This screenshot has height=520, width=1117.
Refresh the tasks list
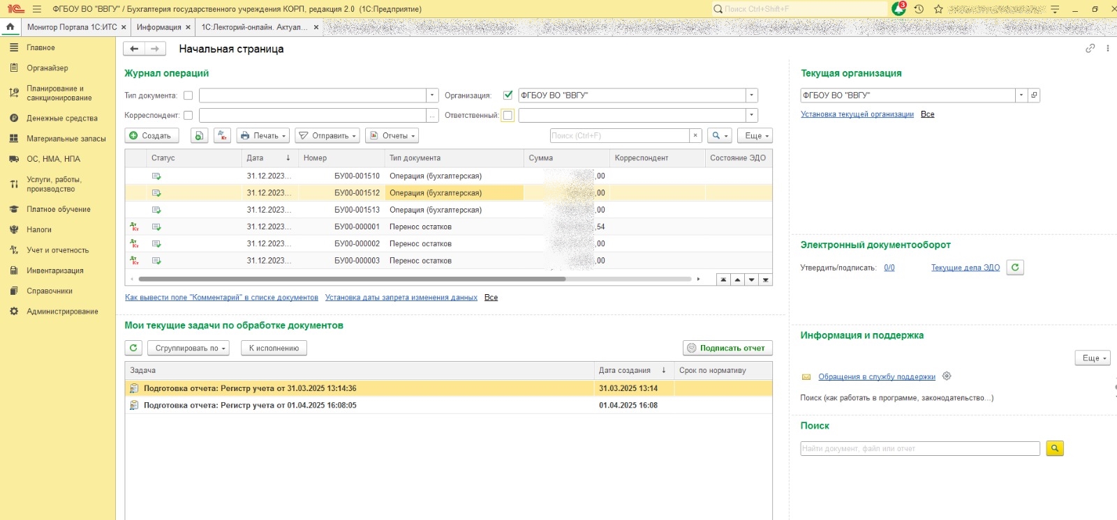click(x=133, y=348)
